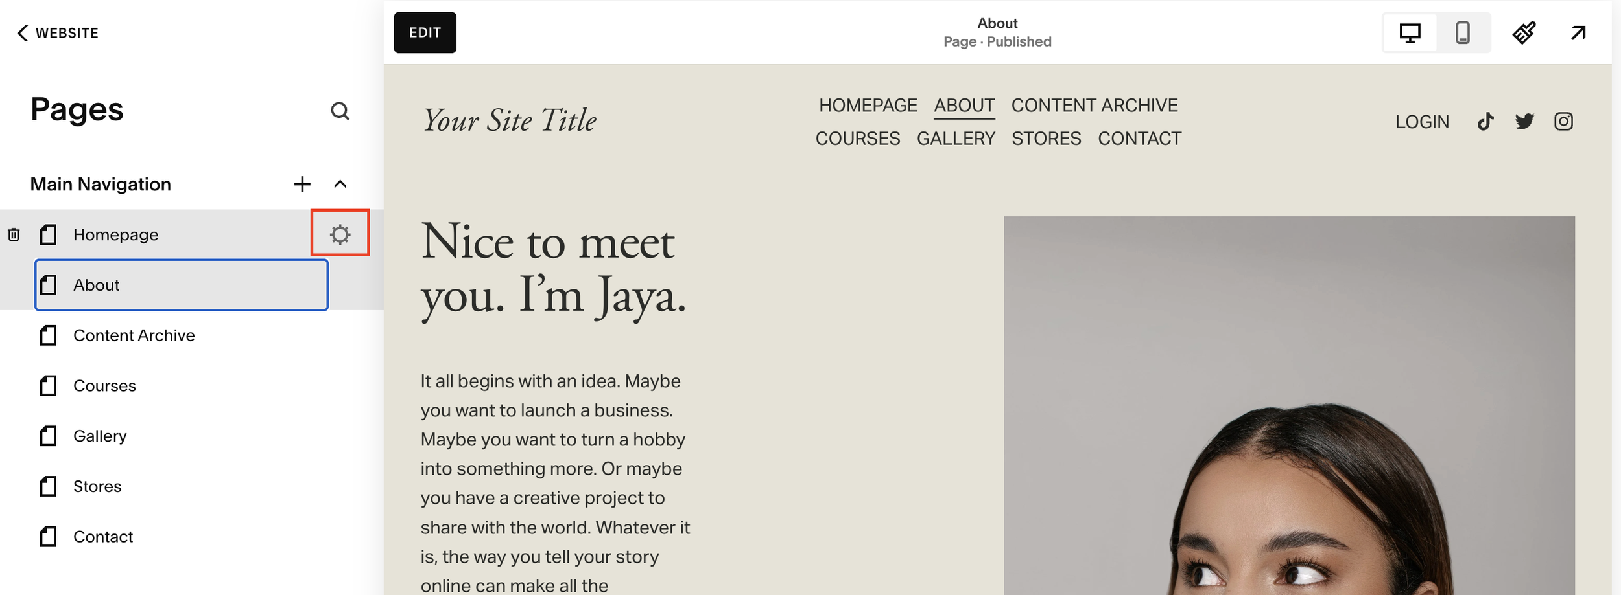
Task: Open Homepage page settings gear
Action: click(x=340, y=234)
